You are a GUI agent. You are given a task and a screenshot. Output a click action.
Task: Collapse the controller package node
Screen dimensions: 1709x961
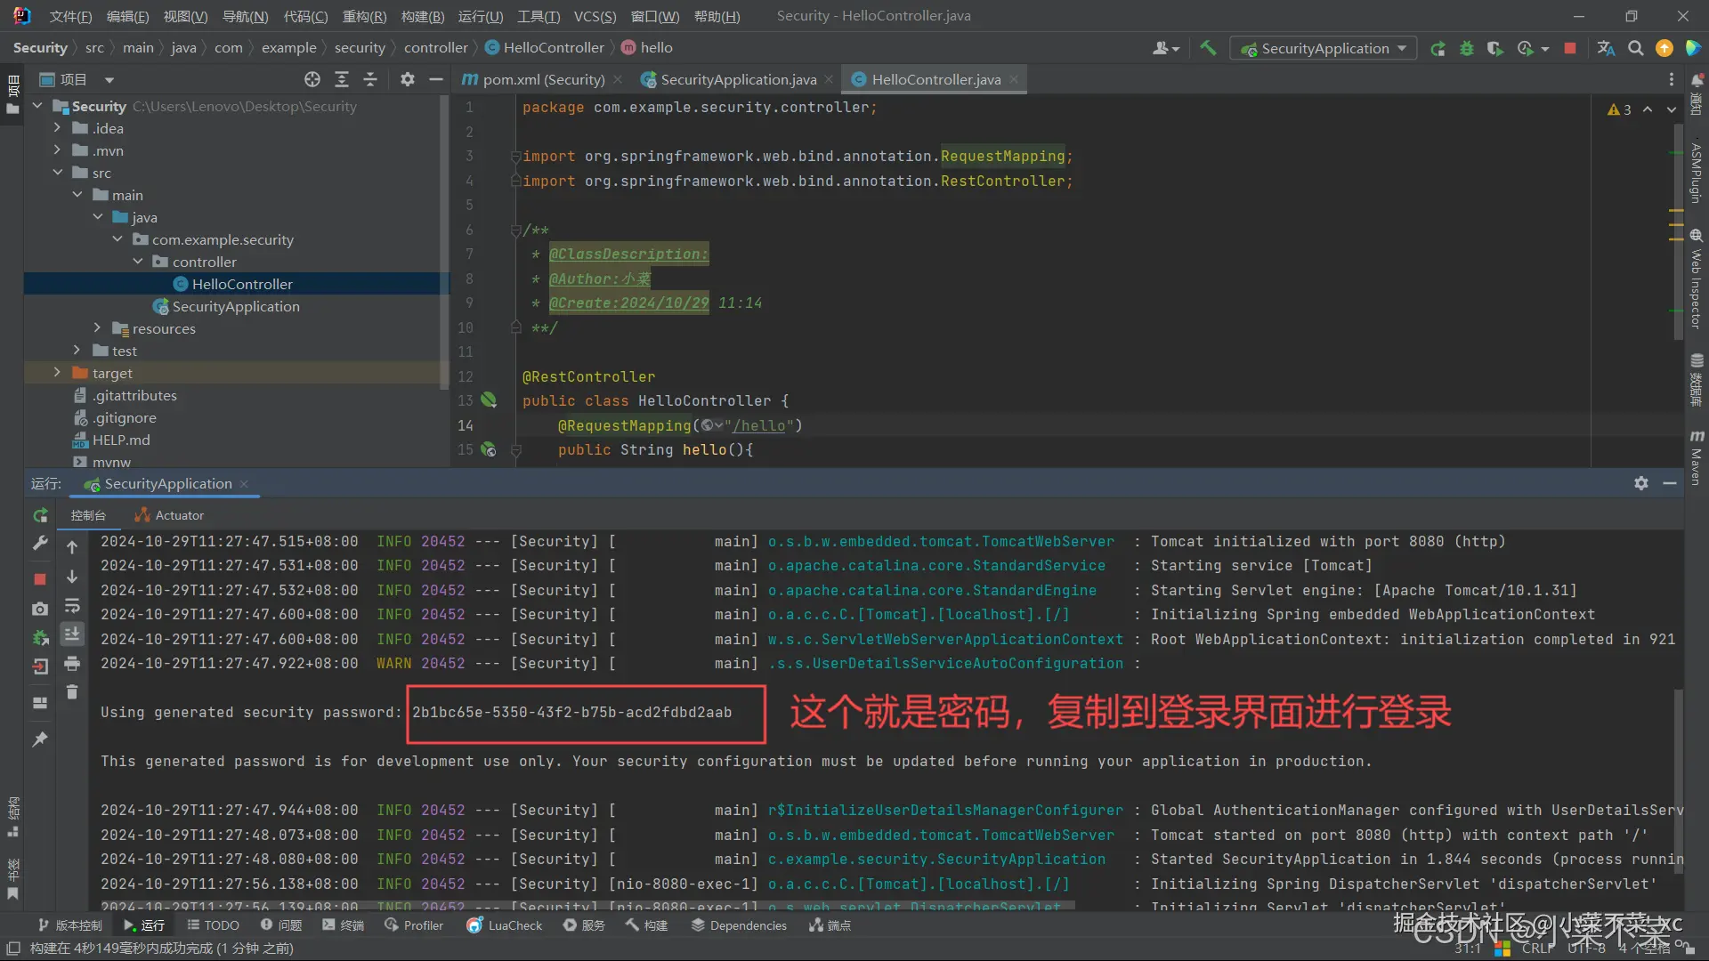pyautogui.click(x=138, y=262)
